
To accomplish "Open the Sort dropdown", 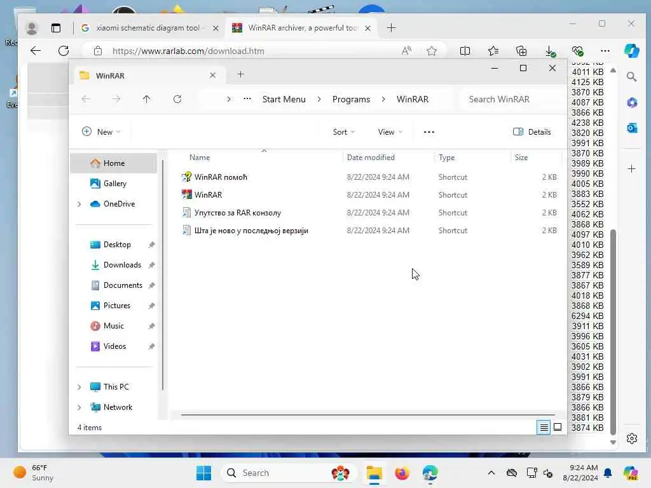I will click(x=343, y=132).
